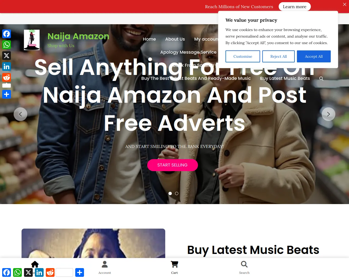The width and height of the screenshot is (349, 279).
Task: Tap the Search icon in bottom bar
Action: [244, 268]
